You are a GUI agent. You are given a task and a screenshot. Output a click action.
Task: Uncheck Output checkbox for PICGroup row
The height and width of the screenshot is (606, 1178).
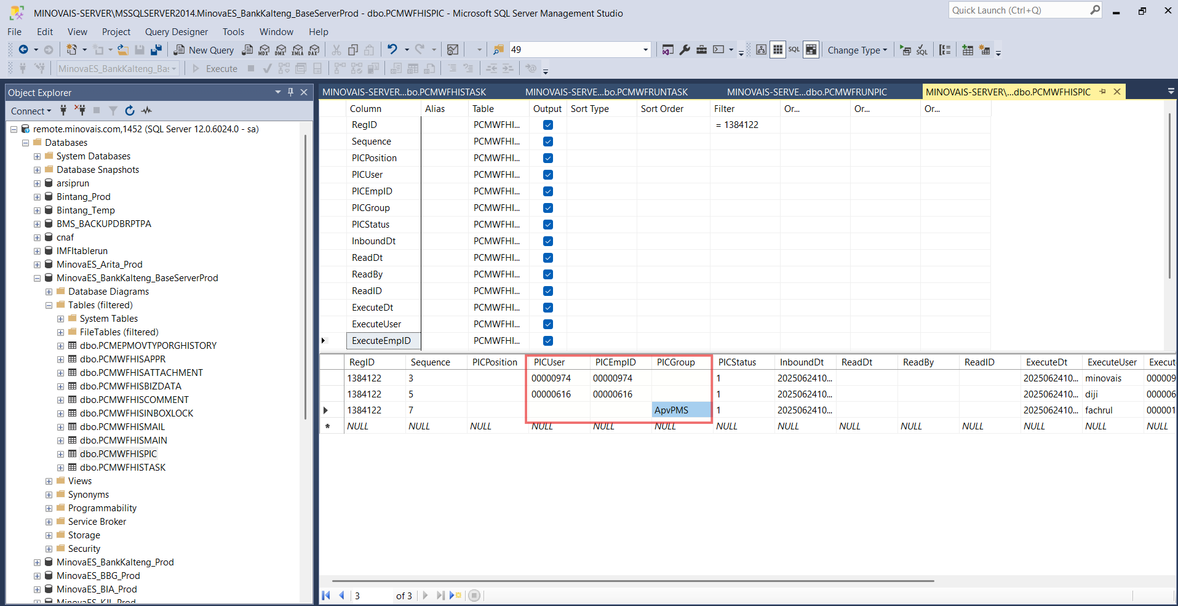(x=548, y=208)
